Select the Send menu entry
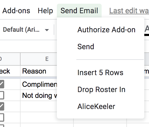 point(86,47)
